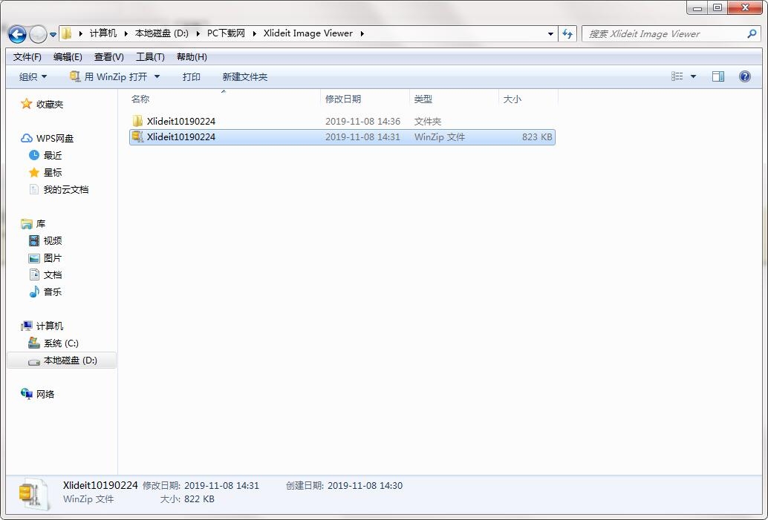Click the 新建文件夹 button

click(x=244, y=77)
